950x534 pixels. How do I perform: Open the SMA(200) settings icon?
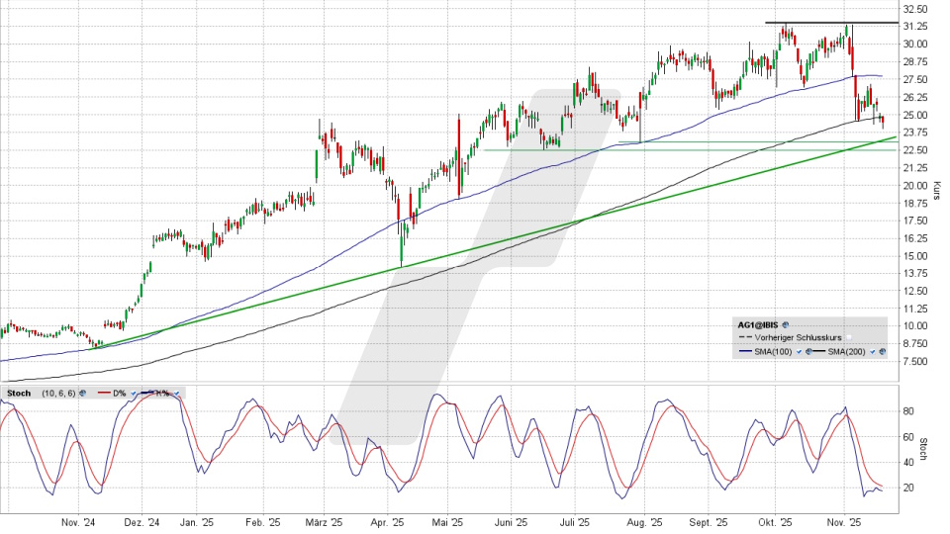881,351
